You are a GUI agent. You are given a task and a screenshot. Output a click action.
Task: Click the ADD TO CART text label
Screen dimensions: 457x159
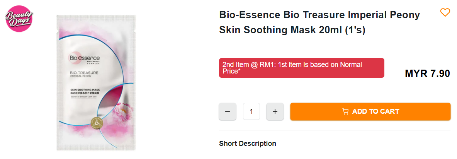point(375,111)
